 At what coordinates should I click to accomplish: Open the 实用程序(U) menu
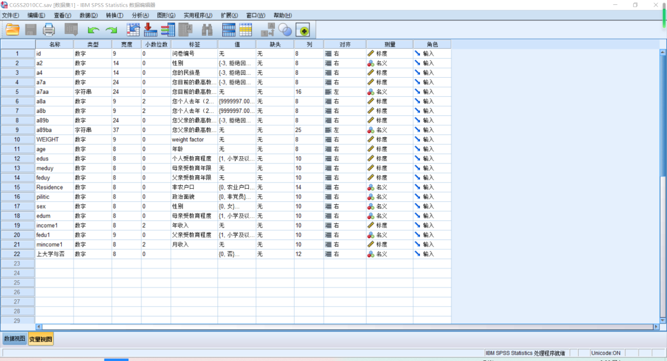point(198,15)
